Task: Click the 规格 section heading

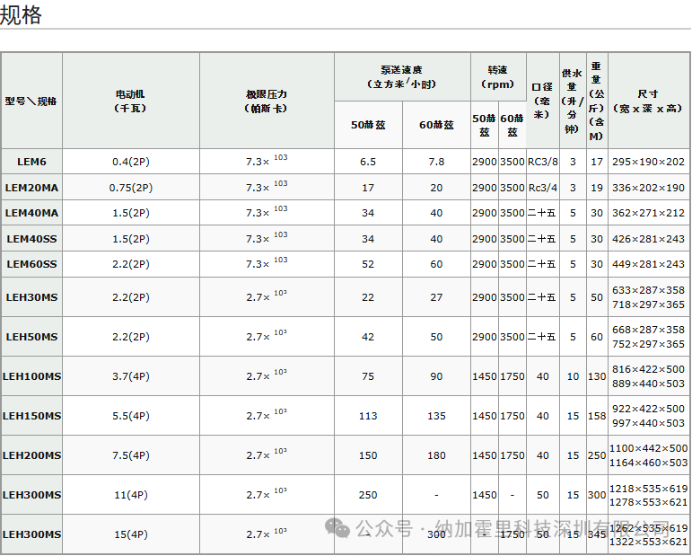Action: (x=21, y=15)
